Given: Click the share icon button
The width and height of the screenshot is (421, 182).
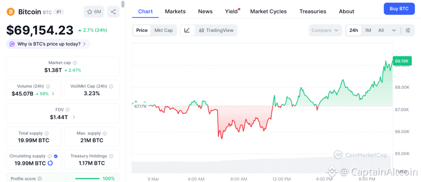Looking at the screenshot, I should point(113,11).
